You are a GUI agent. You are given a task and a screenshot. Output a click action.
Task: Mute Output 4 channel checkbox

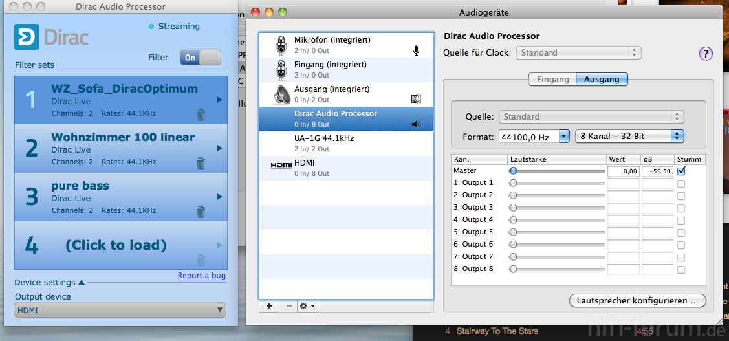pyautogui.click(x=681, y=220)
